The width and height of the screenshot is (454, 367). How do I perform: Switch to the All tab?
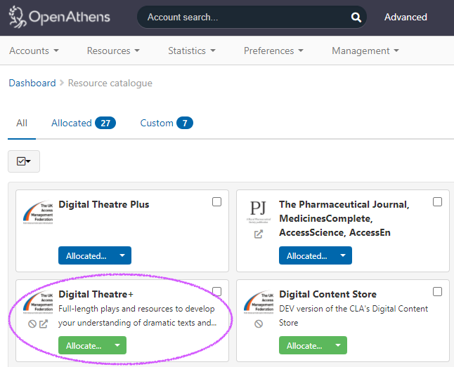[22, 124]
